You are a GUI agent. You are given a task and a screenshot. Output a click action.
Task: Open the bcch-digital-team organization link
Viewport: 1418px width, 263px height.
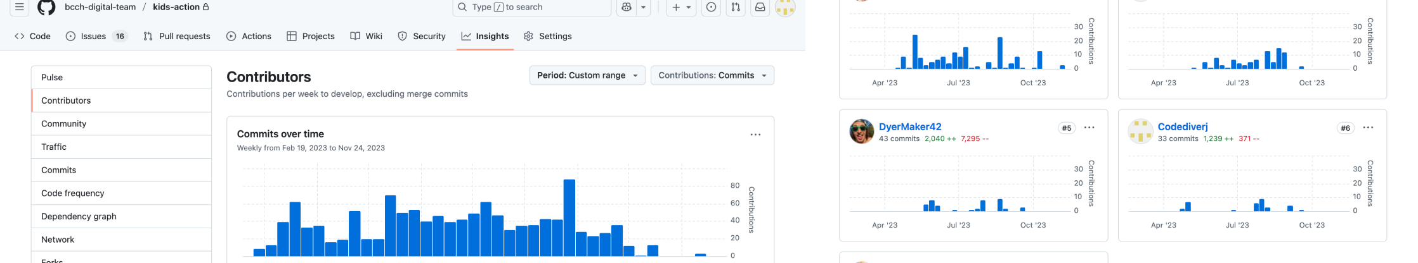coord(100,7)
